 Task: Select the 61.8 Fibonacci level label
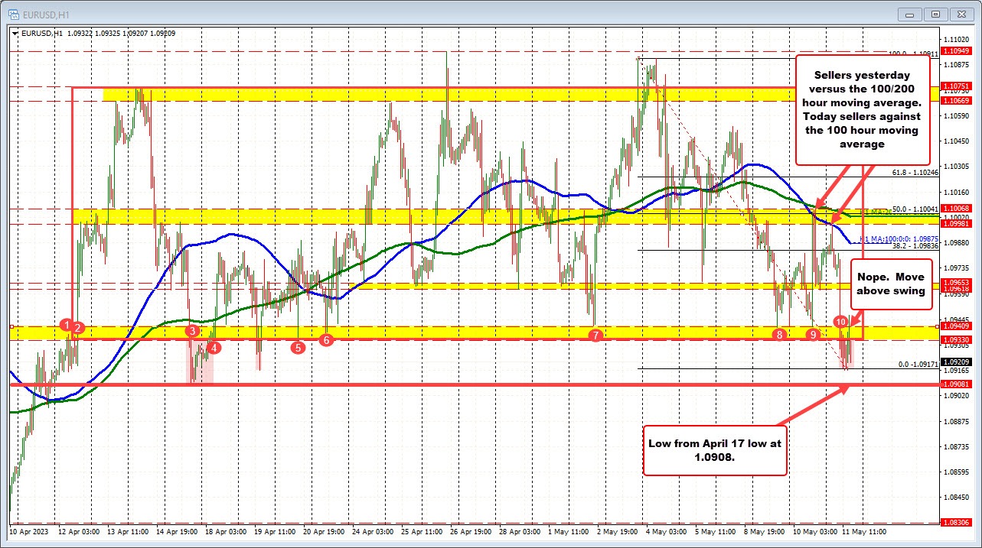coord(915,173)
